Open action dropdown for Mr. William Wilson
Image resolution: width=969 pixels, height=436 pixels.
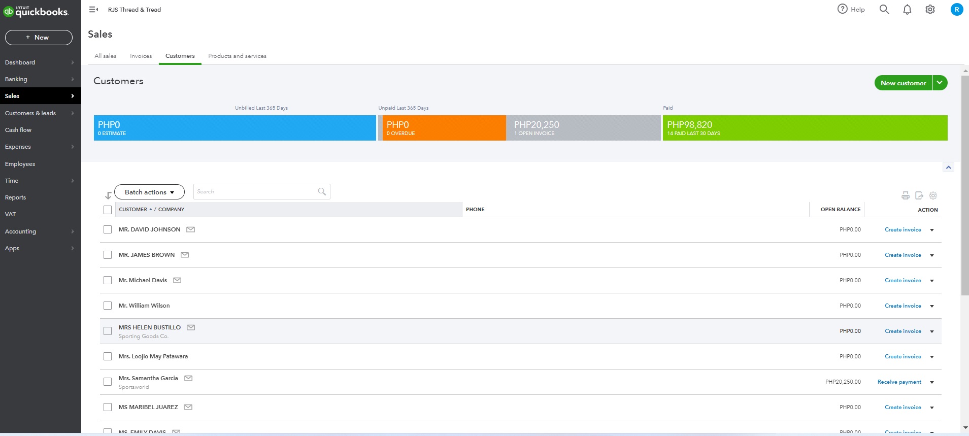(x=932, y=306)
